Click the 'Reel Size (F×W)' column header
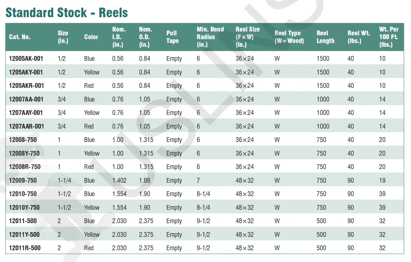The image size is (411, 262). click(247, 37)
